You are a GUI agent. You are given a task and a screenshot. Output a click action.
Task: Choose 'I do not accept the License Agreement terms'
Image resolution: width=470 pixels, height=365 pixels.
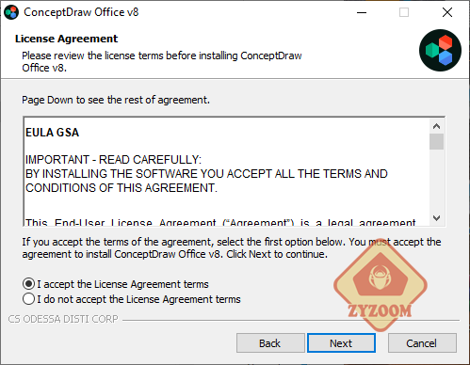click(x=132, y=299)
